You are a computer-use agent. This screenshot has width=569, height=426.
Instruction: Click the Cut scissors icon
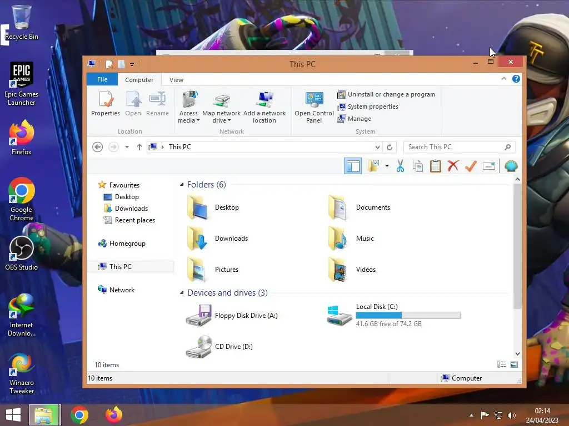400,166
